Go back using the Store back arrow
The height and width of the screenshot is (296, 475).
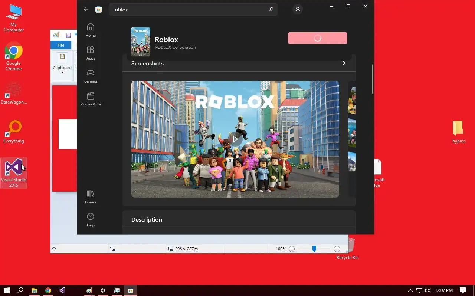click(86, 10)
